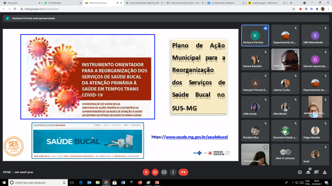332x186 pixels.
Task: Click the taskbar search microphone icon
Action: click(64, 182)
